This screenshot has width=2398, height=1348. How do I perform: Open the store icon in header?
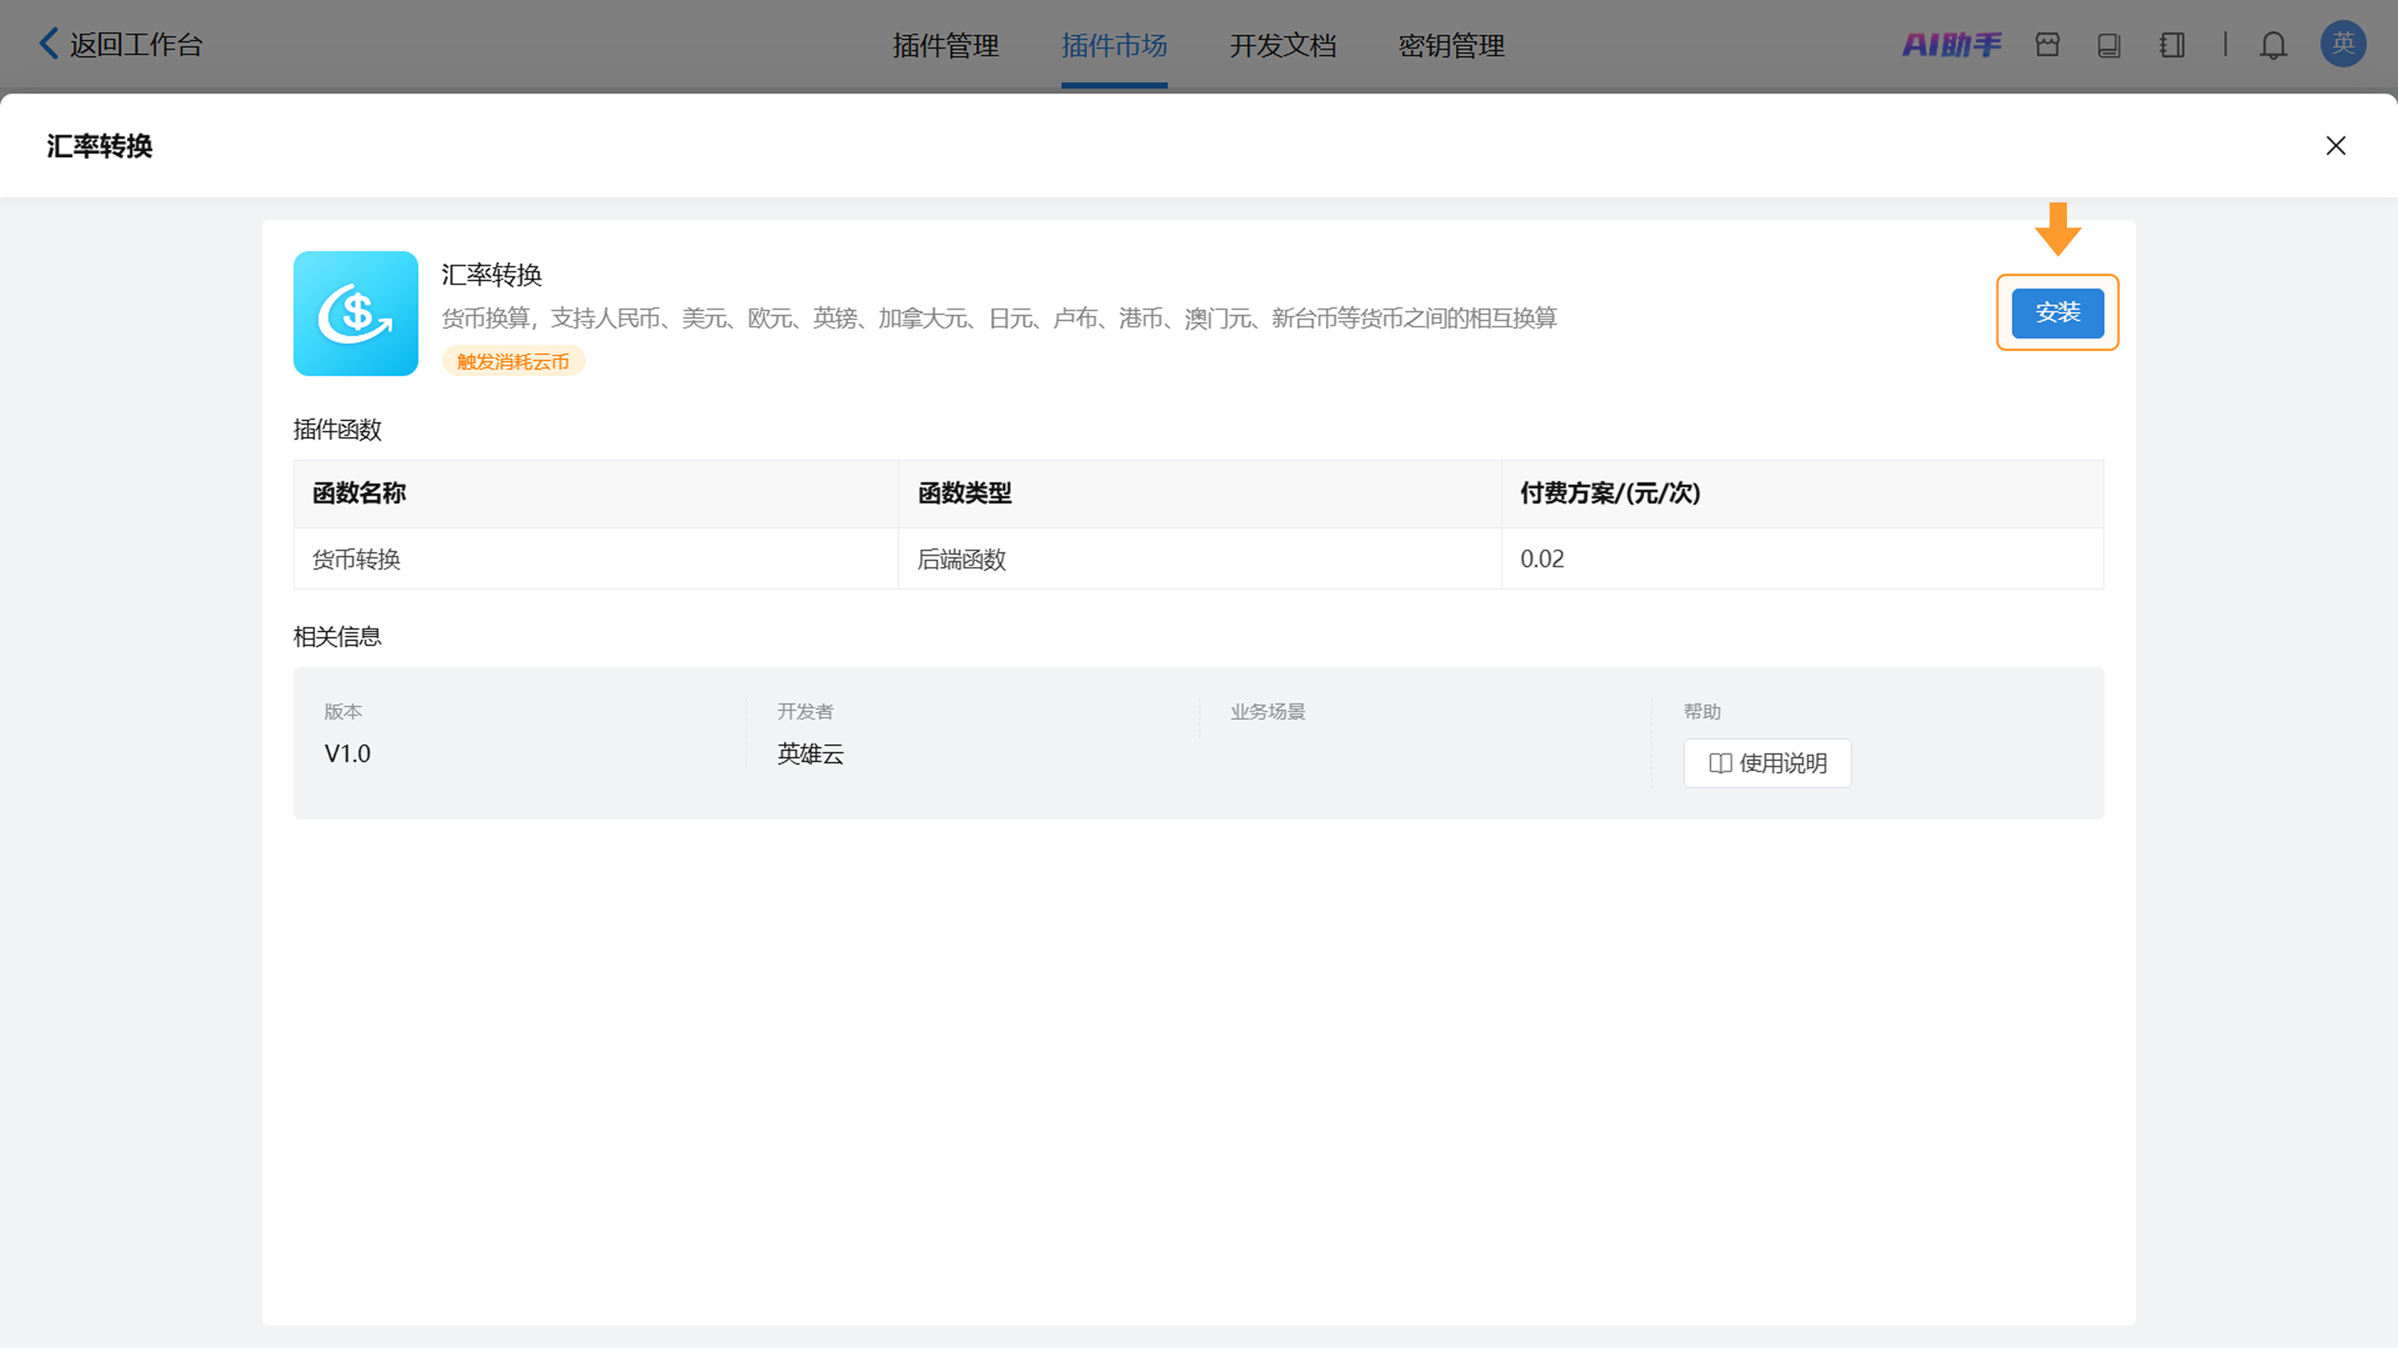coord(2047,44)
